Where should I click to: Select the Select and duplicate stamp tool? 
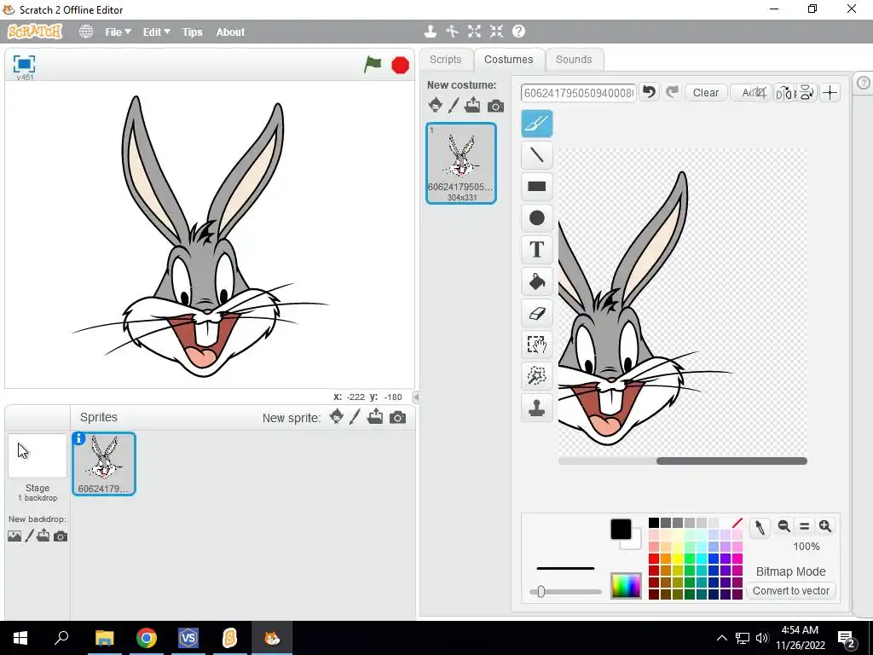(x=537, y=408)
